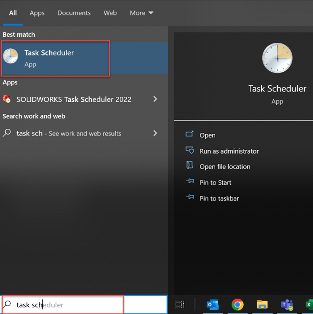
Task: Click Open in the preview pane
Action: [207, 135]
